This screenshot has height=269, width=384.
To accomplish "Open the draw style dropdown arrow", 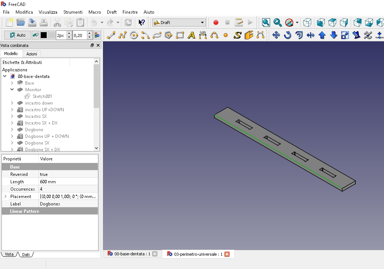I will click(297, 23).
